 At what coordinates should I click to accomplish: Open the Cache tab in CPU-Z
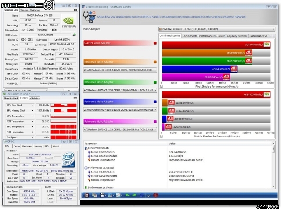click(17, 146)
